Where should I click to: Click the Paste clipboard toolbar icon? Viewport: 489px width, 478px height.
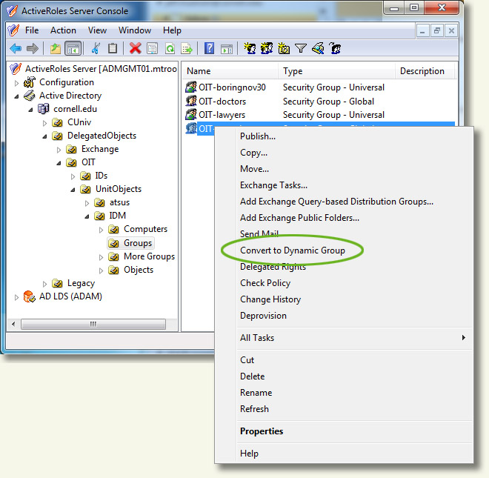[113, 48]
